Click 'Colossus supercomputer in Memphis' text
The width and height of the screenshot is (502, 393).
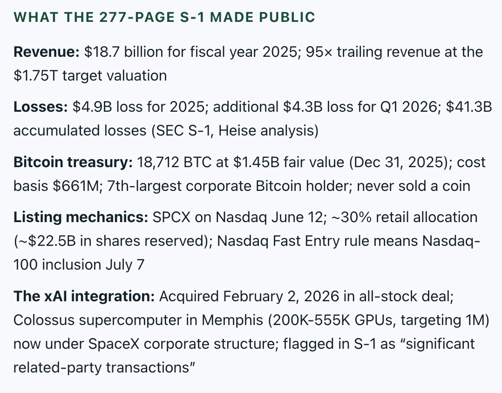pyautogui.click(x=138, y=320)
